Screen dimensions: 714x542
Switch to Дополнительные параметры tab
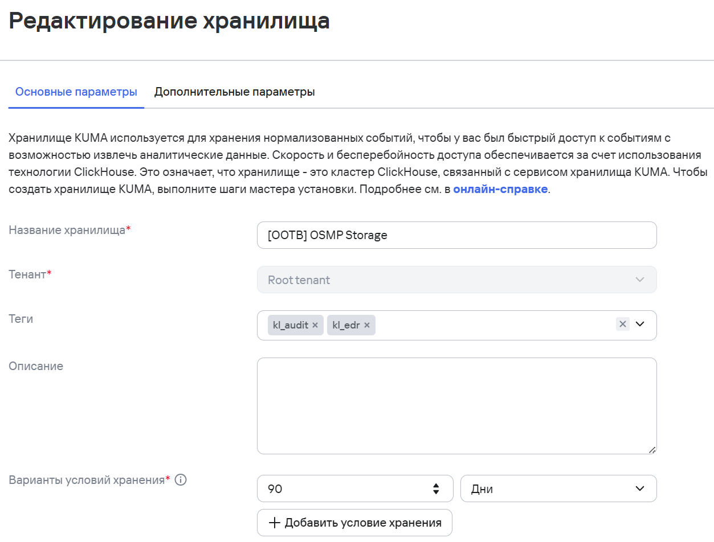tap(234, 91)
